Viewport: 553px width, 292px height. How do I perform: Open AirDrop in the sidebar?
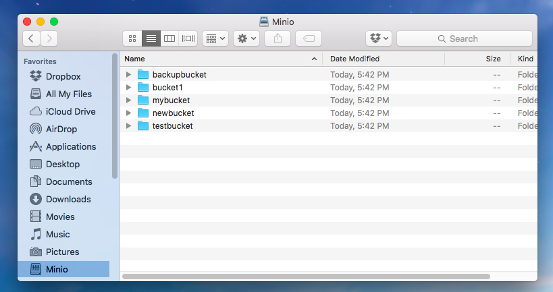(61, 129)
